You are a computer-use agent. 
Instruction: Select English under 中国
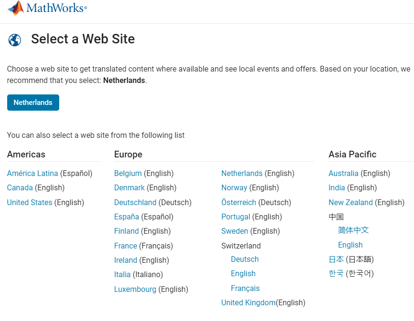pyautogui.click(x=350, y=245)
